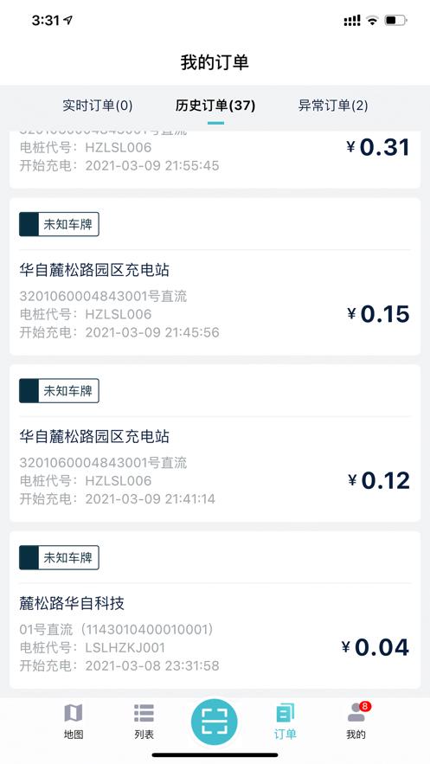Switch to 实时订单(0) tab

(x=98, y=106)
